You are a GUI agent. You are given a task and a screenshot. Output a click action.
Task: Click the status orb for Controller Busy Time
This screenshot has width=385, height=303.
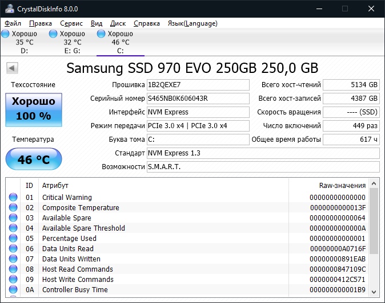coord(13,289)
